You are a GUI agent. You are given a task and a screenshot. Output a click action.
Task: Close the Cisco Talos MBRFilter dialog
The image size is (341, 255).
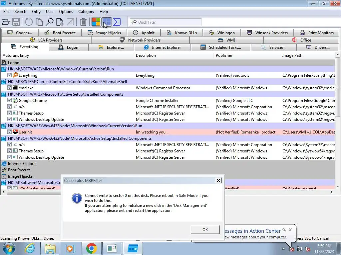[x=218, y=180]
